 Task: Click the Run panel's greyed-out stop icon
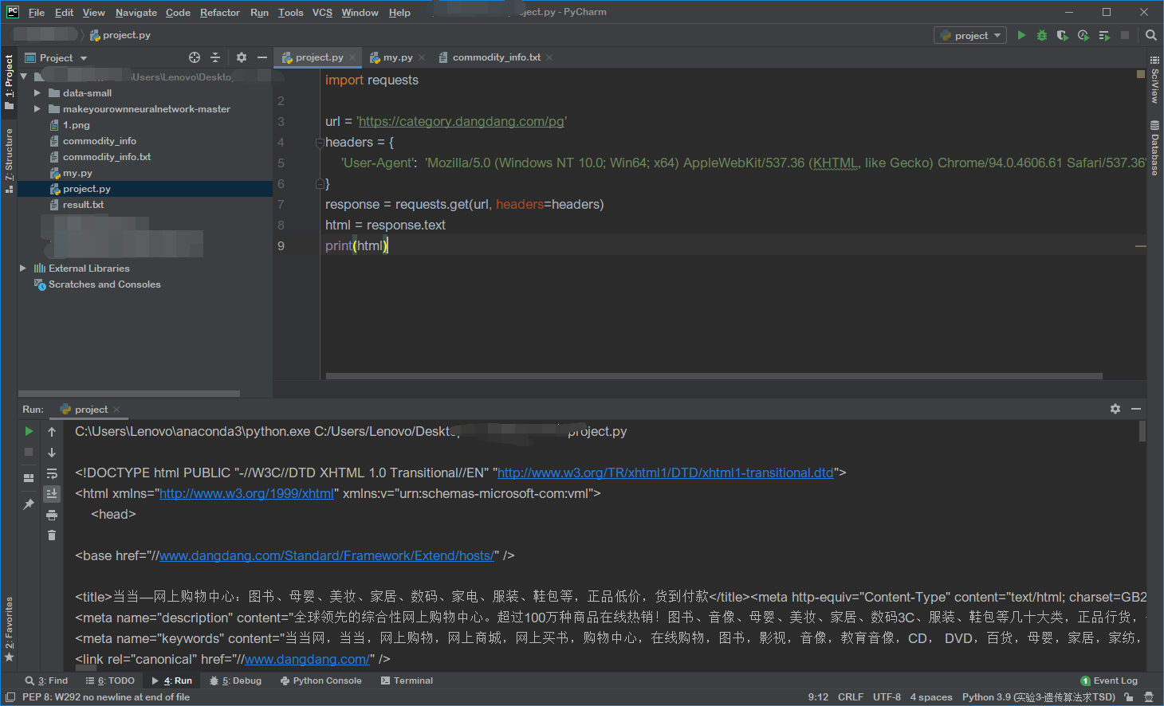pyautogui.click(x=29, y=452)
